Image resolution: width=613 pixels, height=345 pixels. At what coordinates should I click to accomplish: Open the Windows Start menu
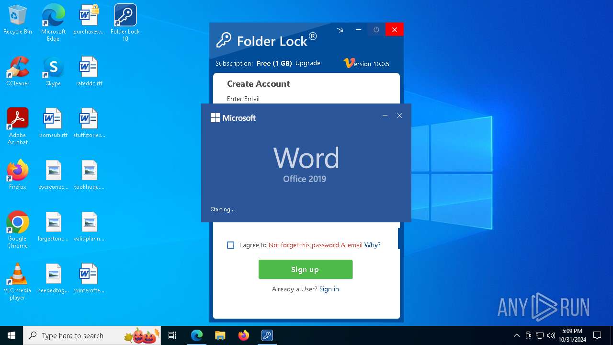(11, 335)
